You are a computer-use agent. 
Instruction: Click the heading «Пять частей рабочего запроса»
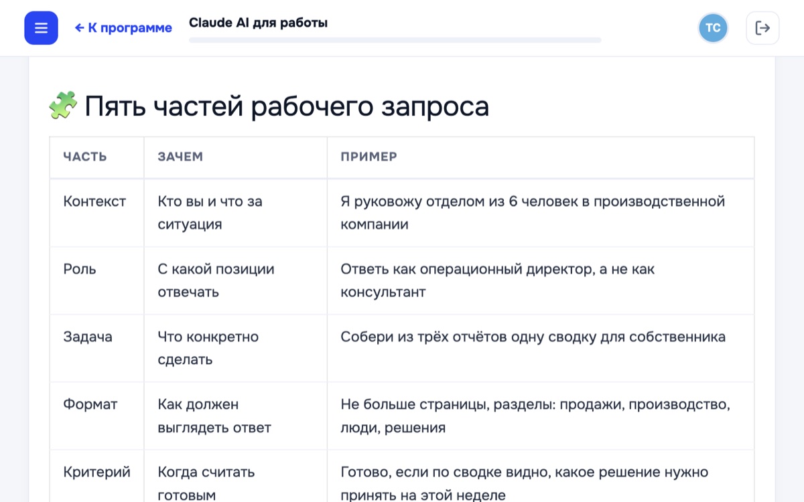click(287, 106)
